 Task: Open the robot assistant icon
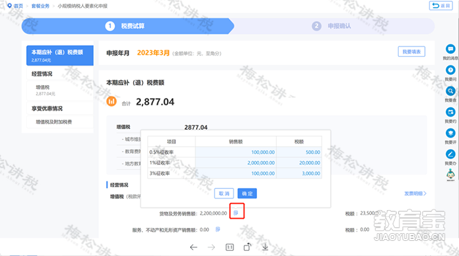[x=450, y=175]
